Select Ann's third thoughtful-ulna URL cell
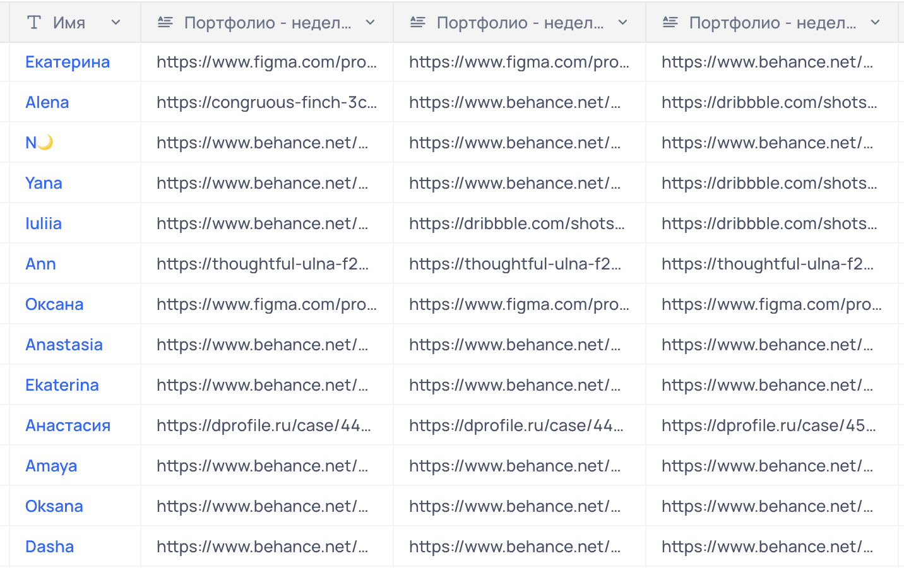 772,264
